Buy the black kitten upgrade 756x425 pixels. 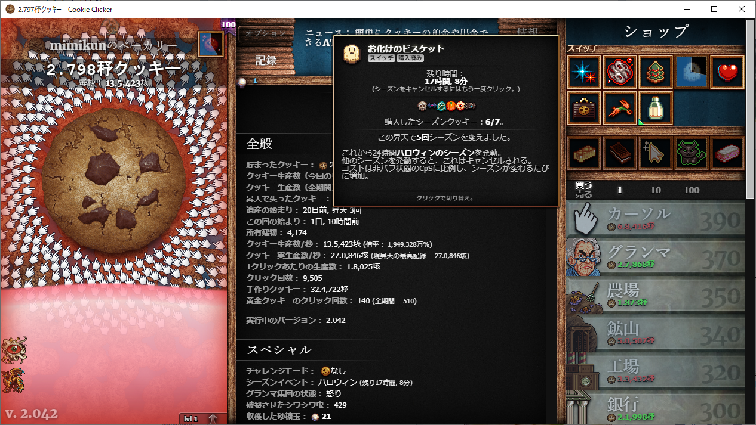point(691,153)
